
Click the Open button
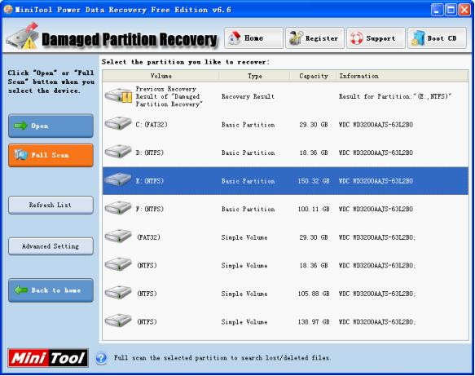51,126
